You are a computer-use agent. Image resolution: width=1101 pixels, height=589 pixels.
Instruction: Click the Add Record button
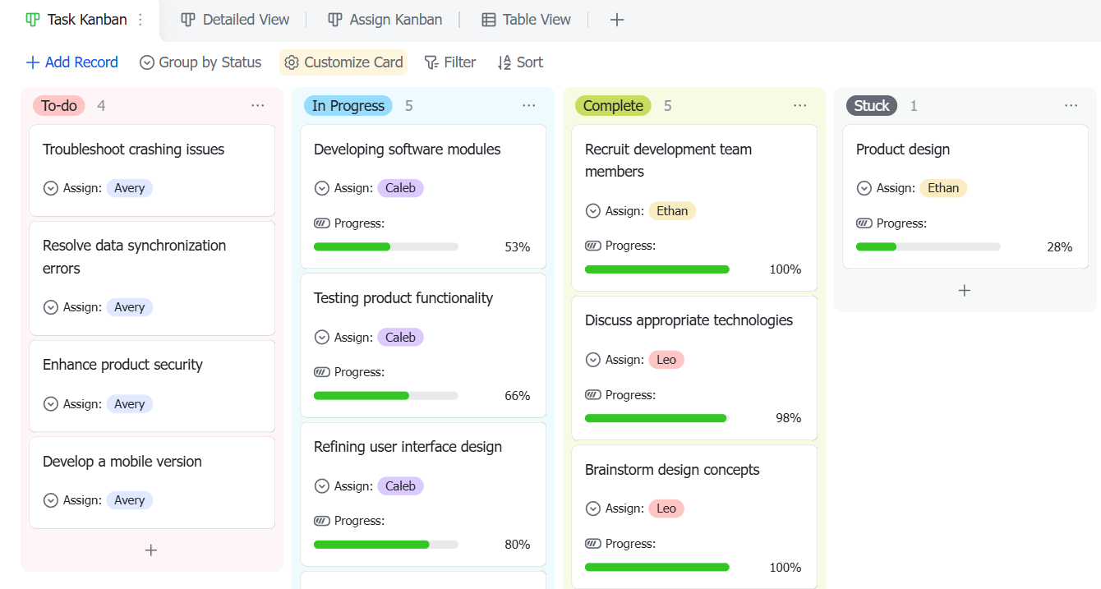click(x=72, y=62)
